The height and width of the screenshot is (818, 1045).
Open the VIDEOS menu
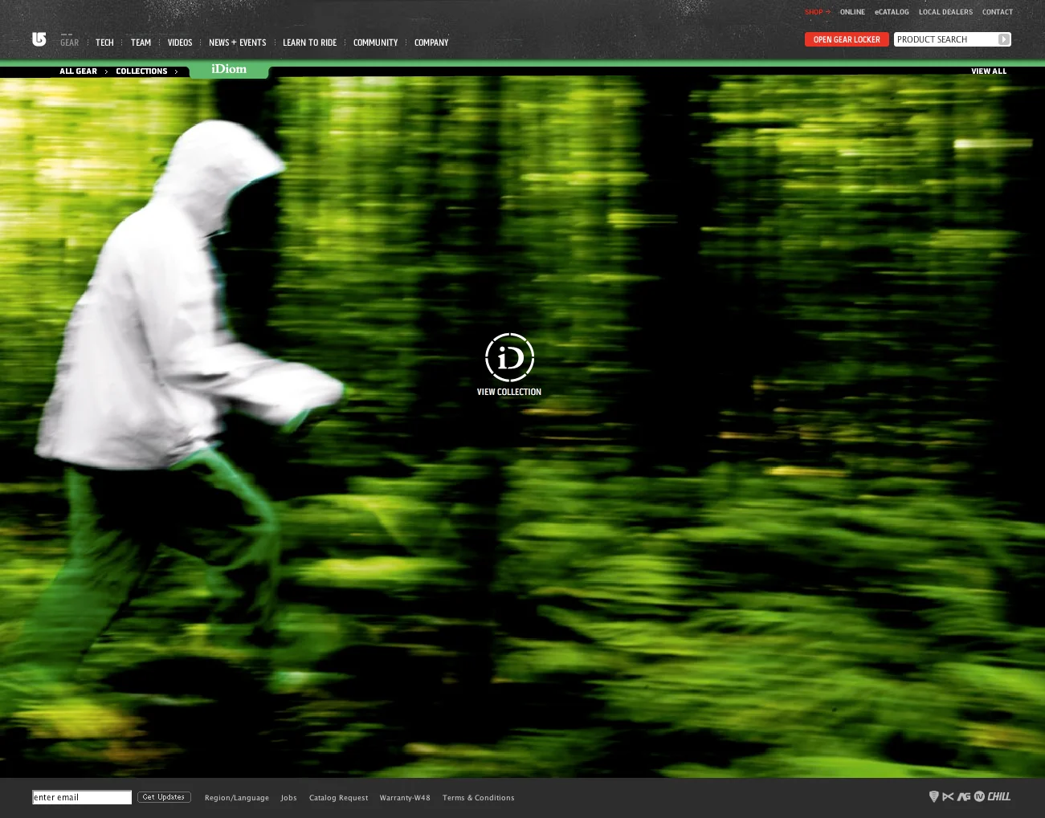tap(180, 43)
